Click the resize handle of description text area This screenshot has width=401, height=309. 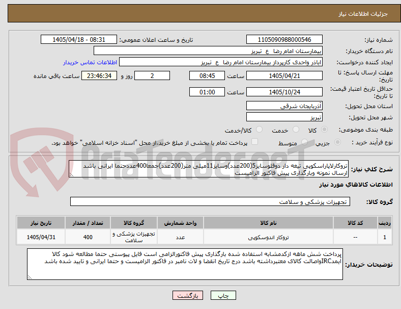coord(71,175)
